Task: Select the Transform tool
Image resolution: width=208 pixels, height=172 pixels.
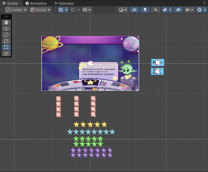Action: (x=6, y=53)
